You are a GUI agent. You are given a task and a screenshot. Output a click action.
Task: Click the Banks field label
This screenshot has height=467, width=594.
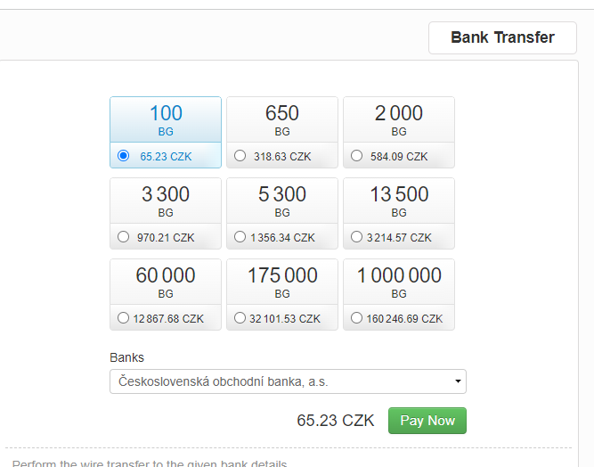tap(127, 357)
